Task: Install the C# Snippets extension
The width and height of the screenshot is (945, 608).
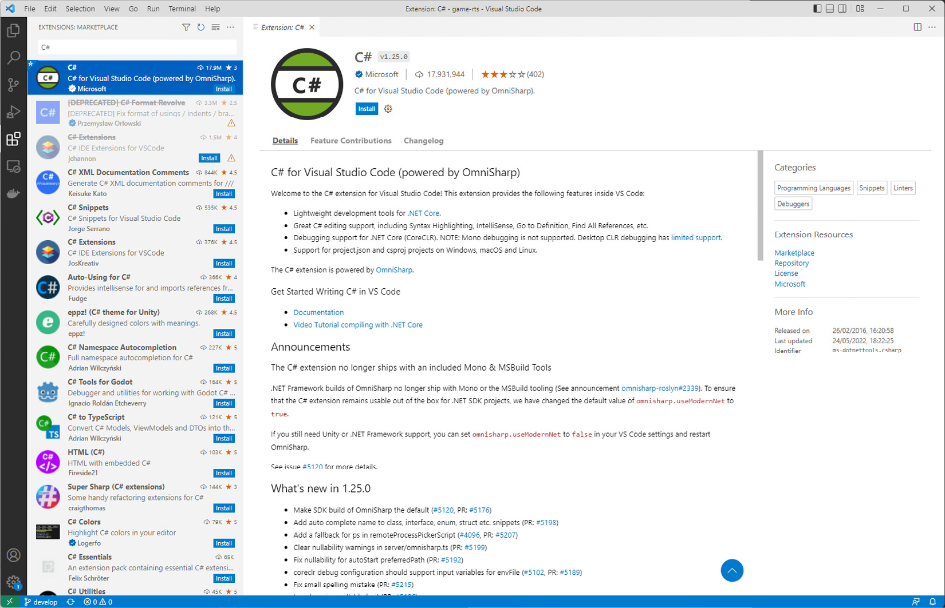Action: pyautogui.click(x=224, y=229)
